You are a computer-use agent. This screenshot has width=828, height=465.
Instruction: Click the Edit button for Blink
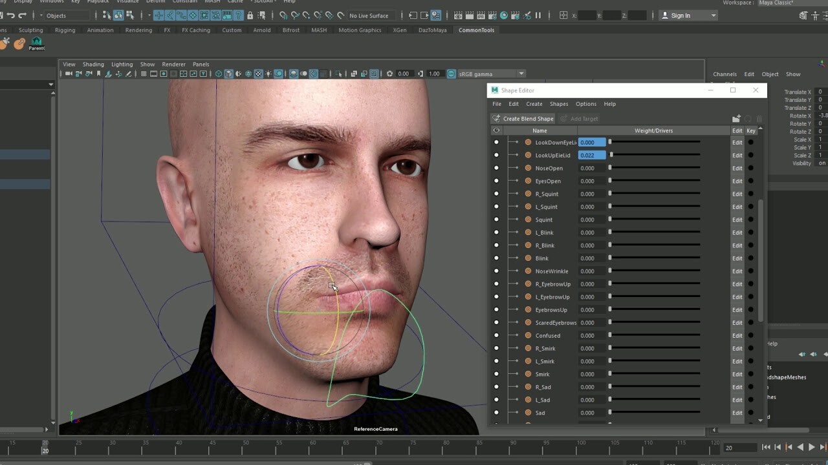pyautogui.click(x=737, y=258)
